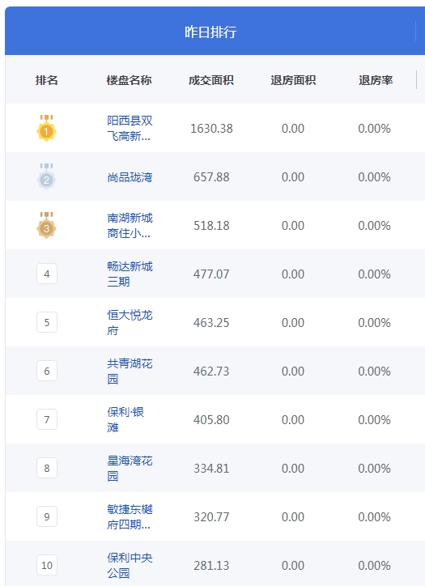Image resolution: width=425 pixels, height=586 pixels.
Task: Click the gold first-place medal icon
Action: 46,128
